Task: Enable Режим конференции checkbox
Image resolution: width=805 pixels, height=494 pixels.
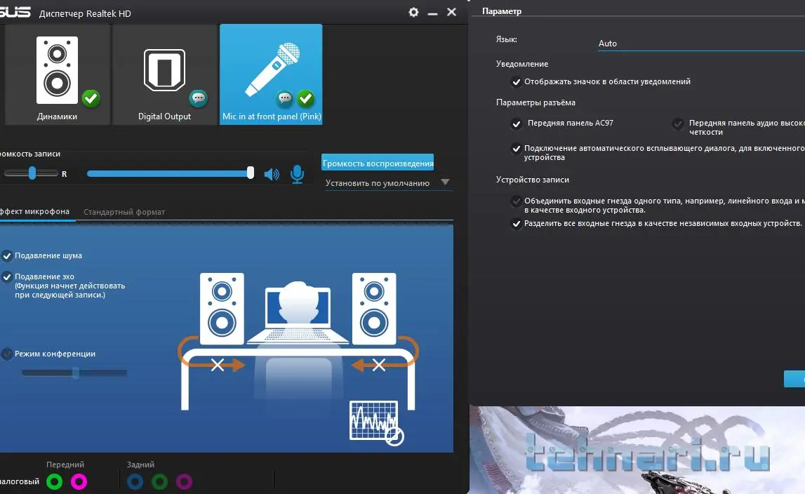Action: pos(7,354)
